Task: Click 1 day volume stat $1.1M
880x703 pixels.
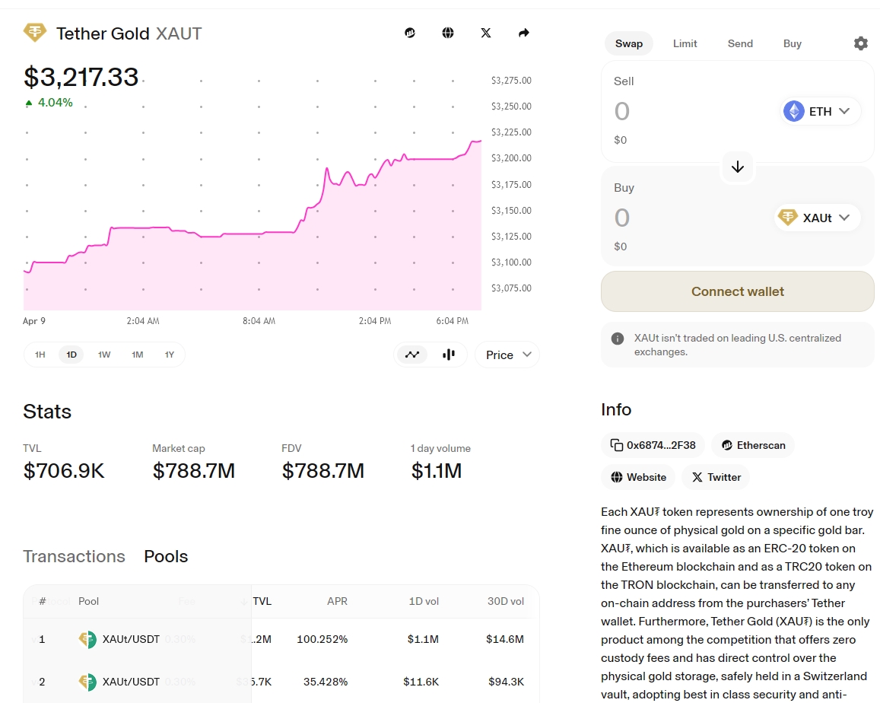Action: [437, 470]
